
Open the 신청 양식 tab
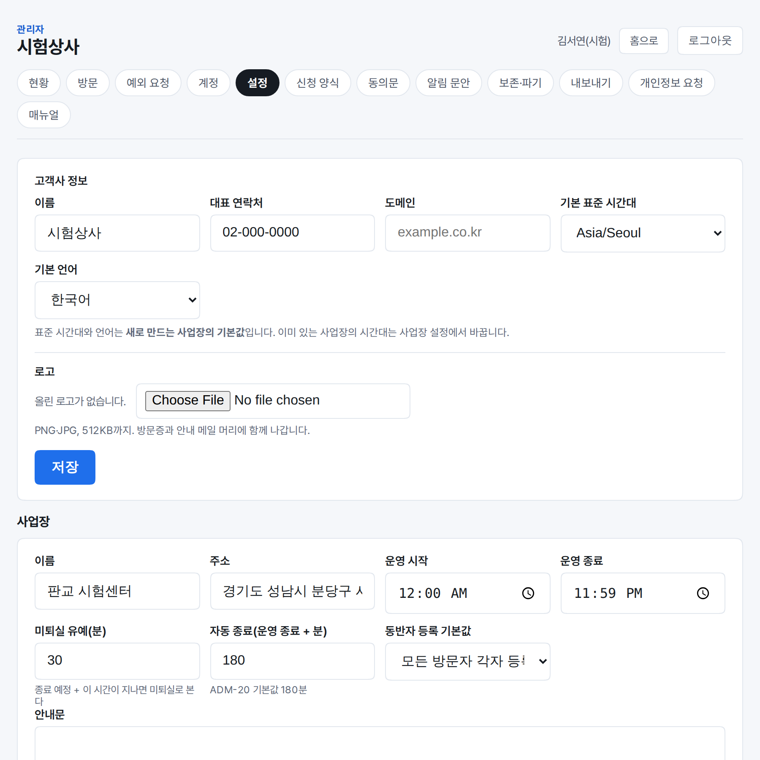pos(318,83)
